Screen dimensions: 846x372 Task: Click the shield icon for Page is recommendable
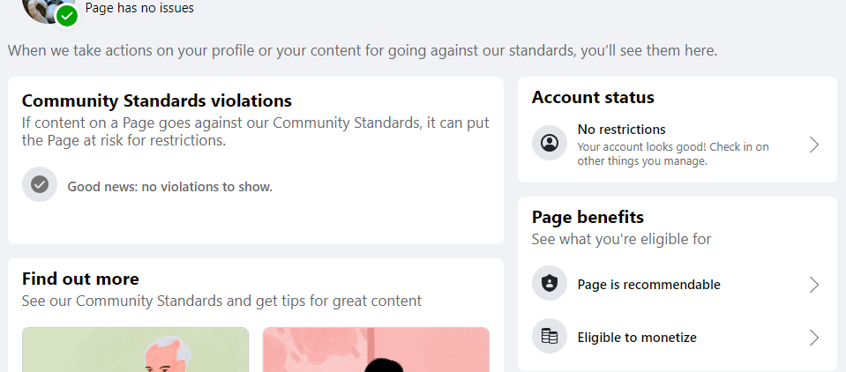point(550,283)
